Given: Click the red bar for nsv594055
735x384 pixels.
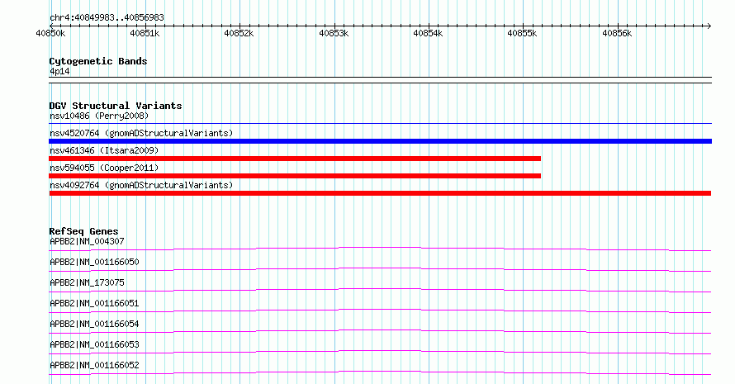Looking at the screenshot, I should pos(295,176).
